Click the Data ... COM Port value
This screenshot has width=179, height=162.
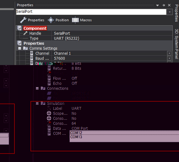pos(80,128)
